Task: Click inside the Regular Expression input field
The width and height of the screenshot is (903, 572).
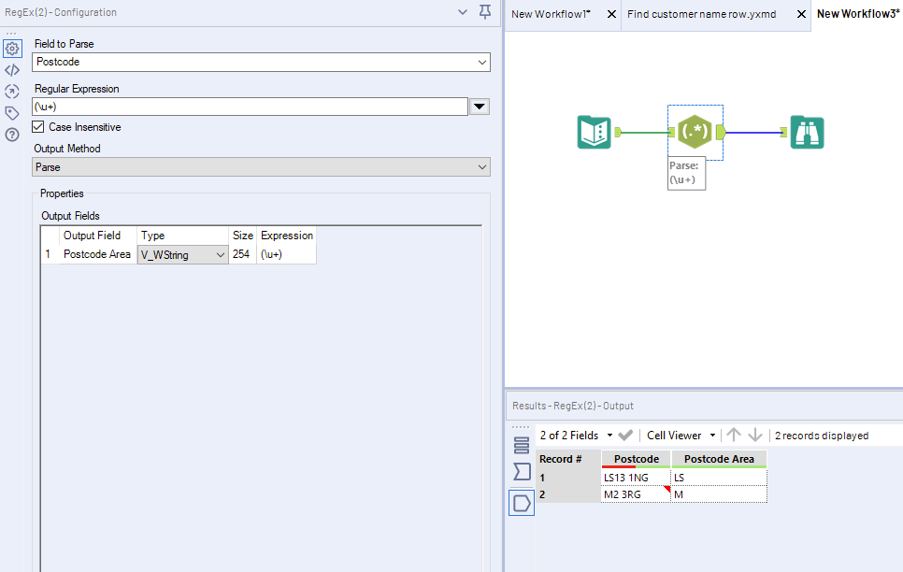Action: (x=250, y=107)
